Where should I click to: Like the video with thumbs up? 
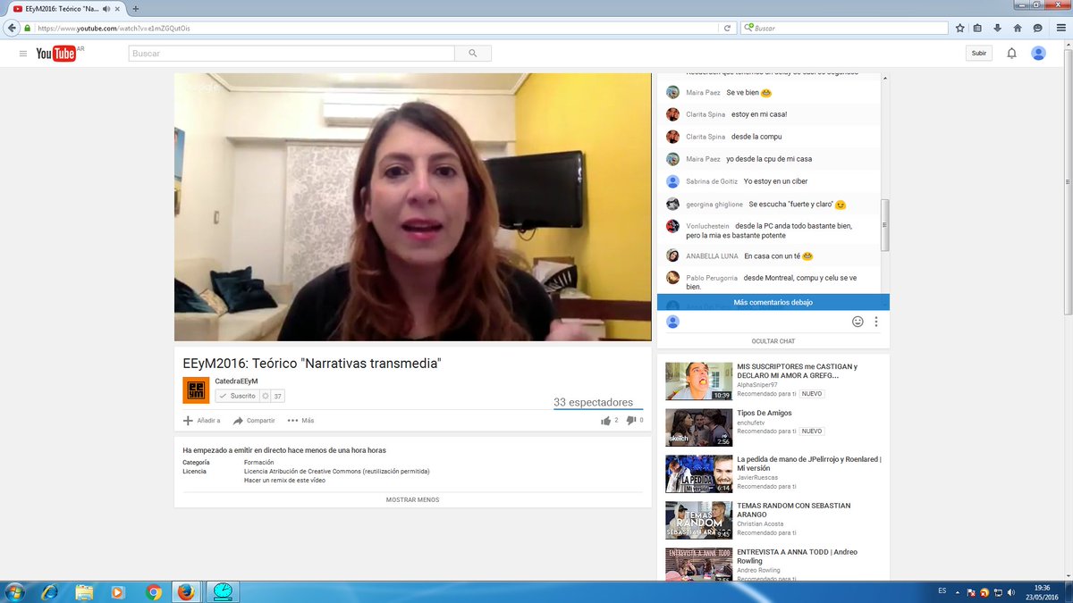[x=605, y=420]
